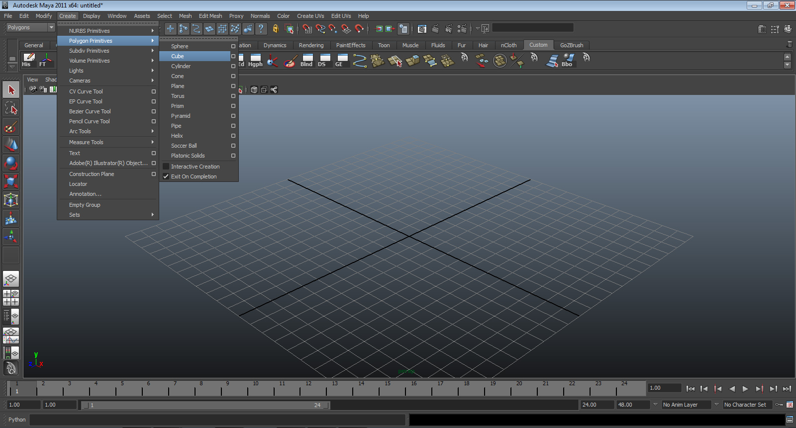Choose Cube from Polygon Primitives
Image resolution: width=796 pixels, height=428 pixels.
click(x=178, y=56)
